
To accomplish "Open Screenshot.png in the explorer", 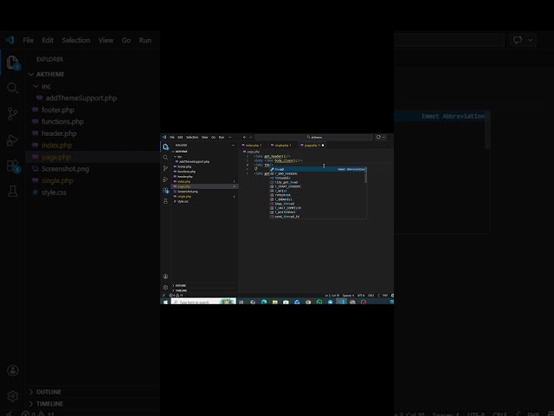I will [x=188, y=192].
